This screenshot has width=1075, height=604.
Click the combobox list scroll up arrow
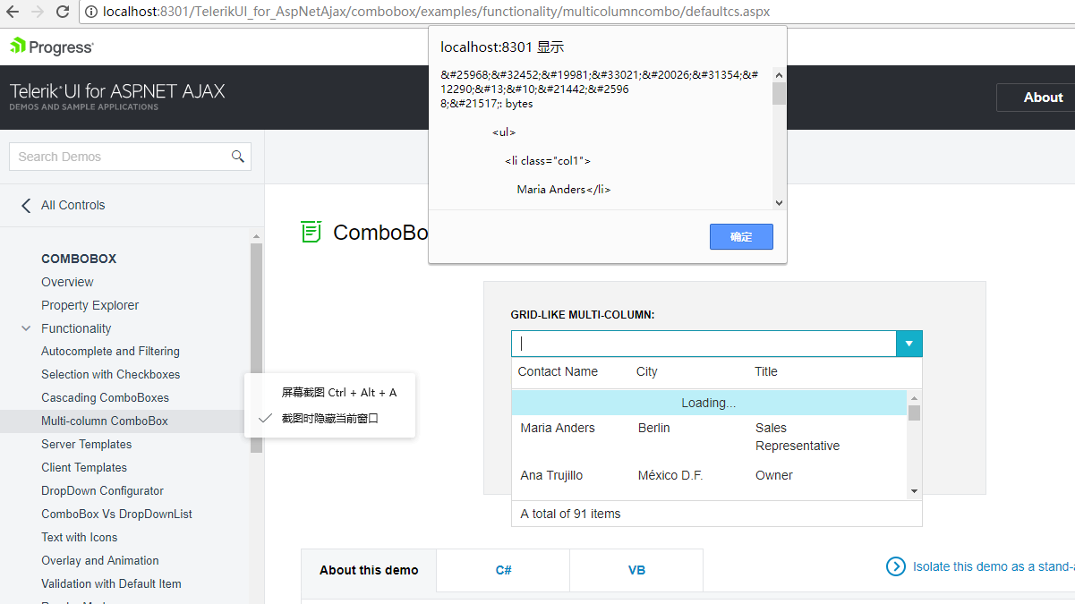coord(914,397)
